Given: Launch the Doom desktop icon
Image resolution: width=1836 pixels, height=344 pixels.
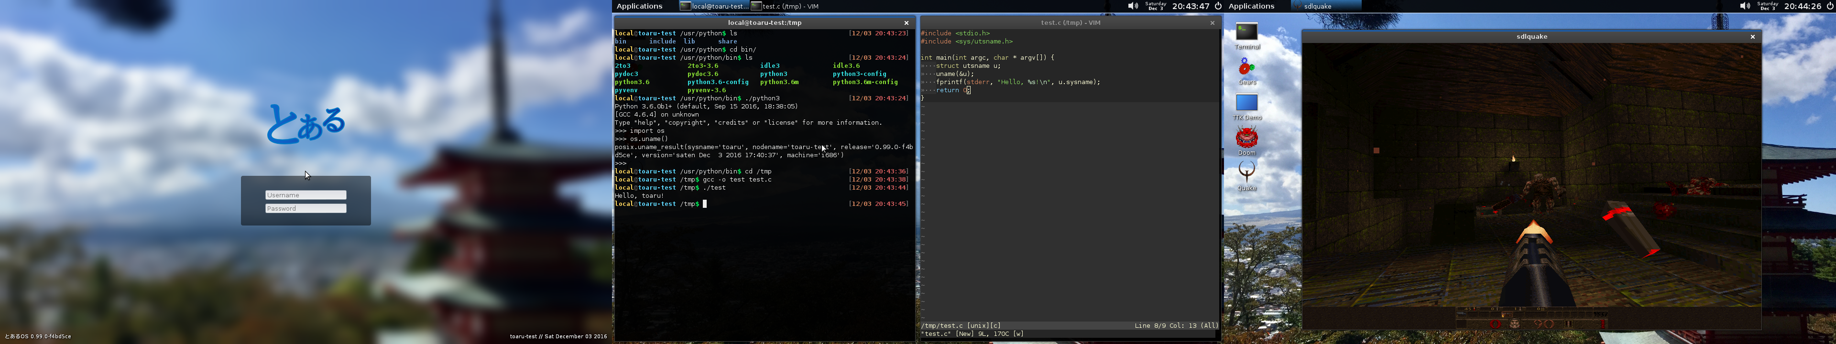Looking at the screenshot, I should coord(1246,141).
